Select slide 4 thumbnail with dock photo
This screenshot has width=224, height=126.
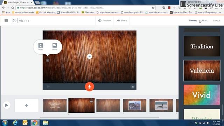coord(134,105)
